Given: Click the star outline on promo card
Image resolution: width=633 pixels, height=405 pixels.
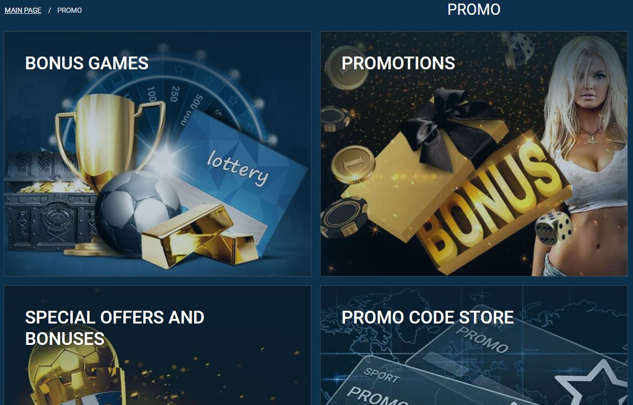Looking at the screenshot, I should 592,385.
